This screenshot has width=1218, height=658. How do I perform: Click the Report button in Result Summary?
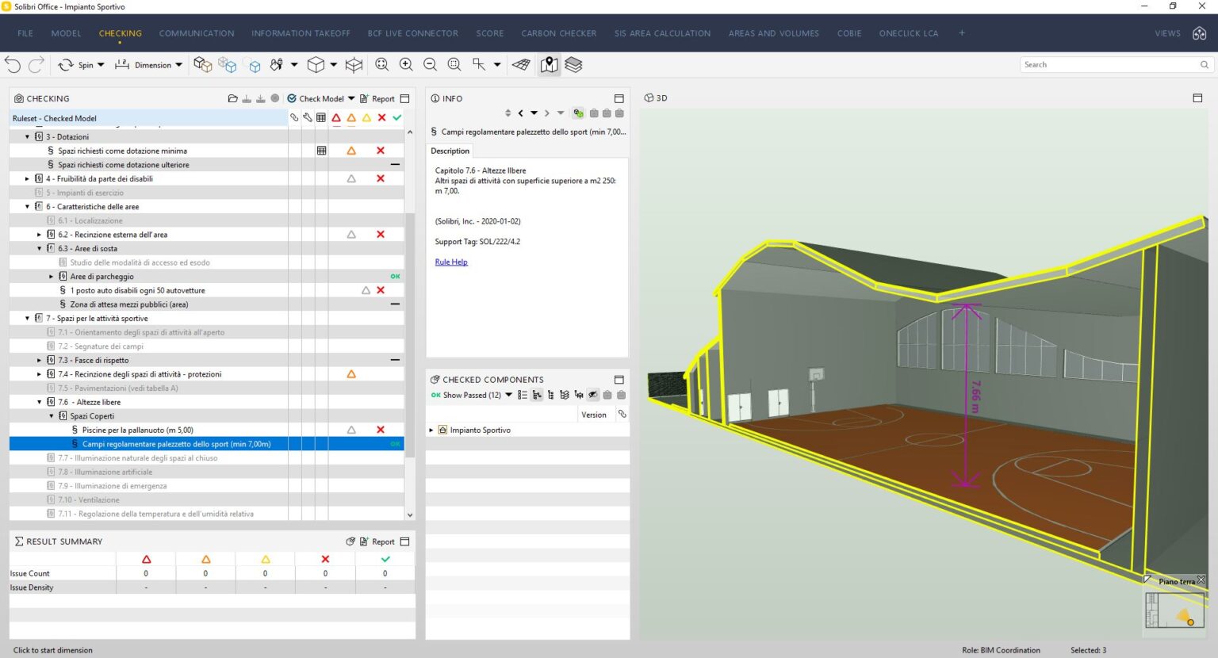pos(381,541)
